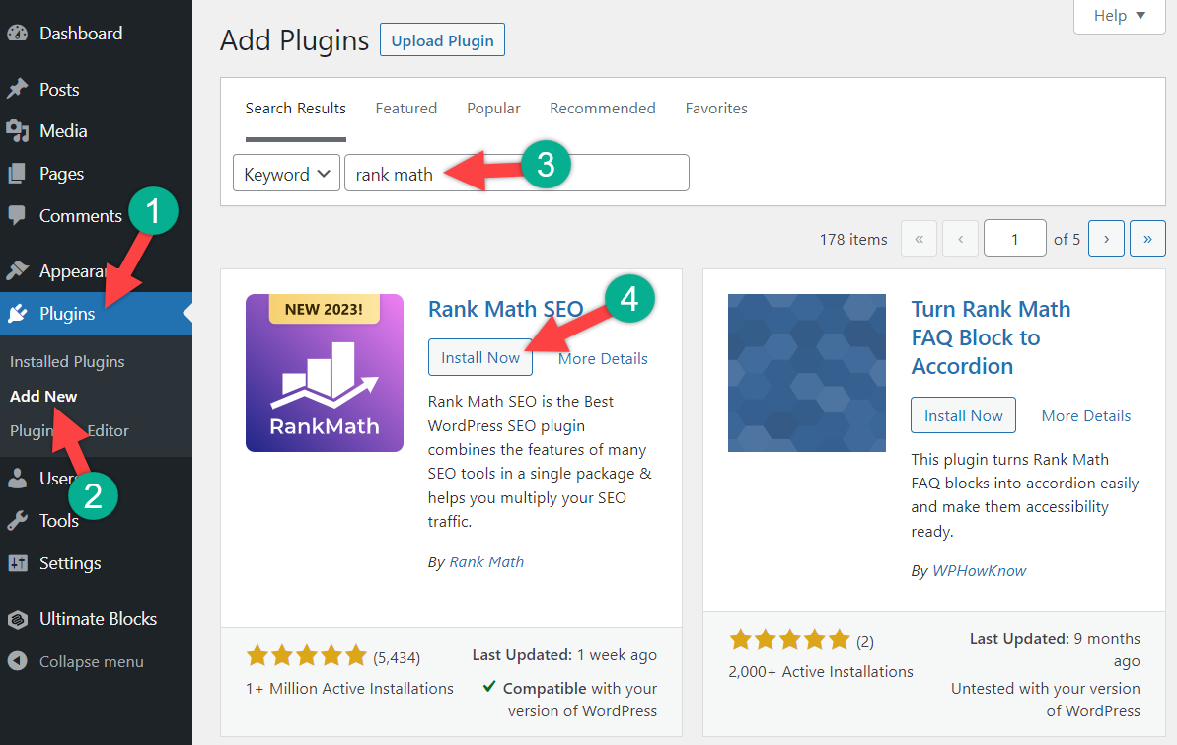The height and width of the screenshot is (745, 1177).
Task: Click the disabled first page button
Action: [919, 238]
